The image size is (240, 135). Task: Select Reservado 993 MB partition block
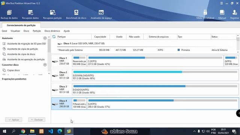point(79,61)
